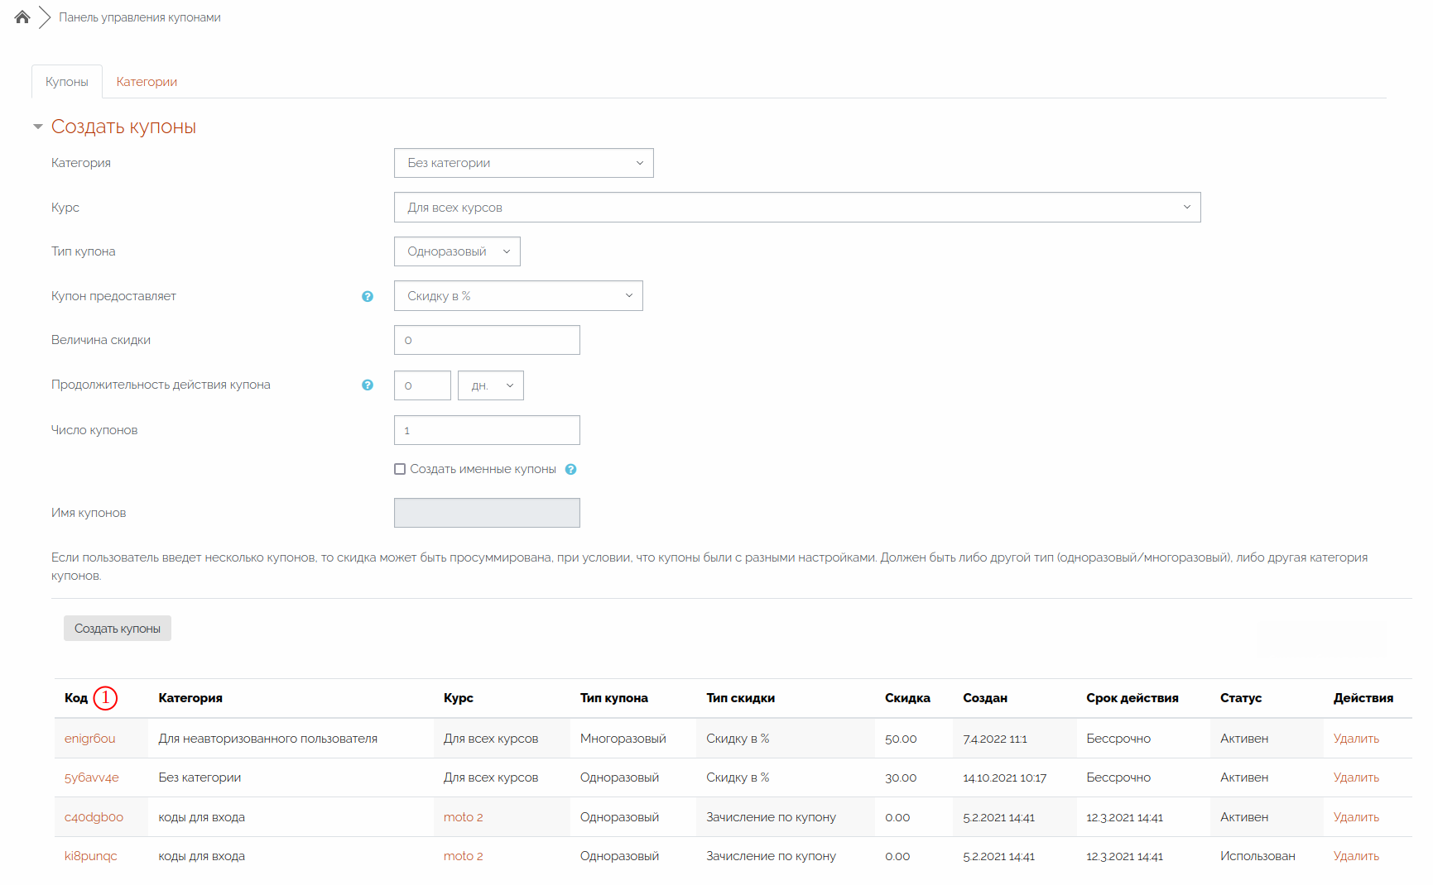This screenshot has height=885, width=1433.
Task: Click the 'Величина скидки' input field
Action: coord(487,340)
